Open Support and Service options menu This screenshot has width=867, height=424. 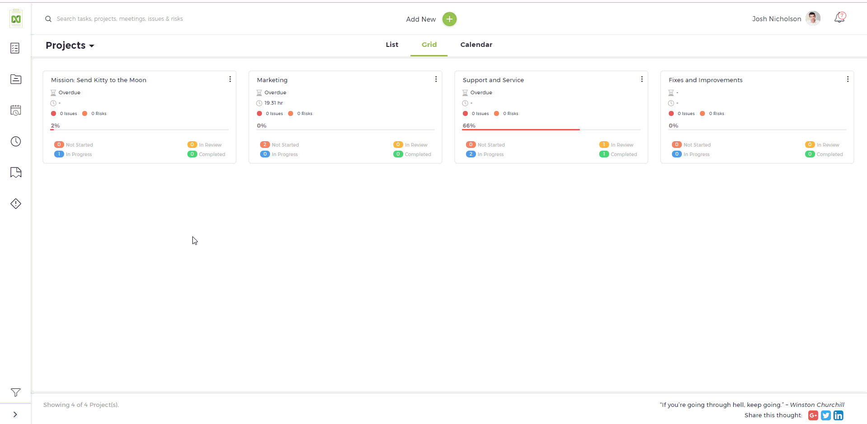[642, 79]
